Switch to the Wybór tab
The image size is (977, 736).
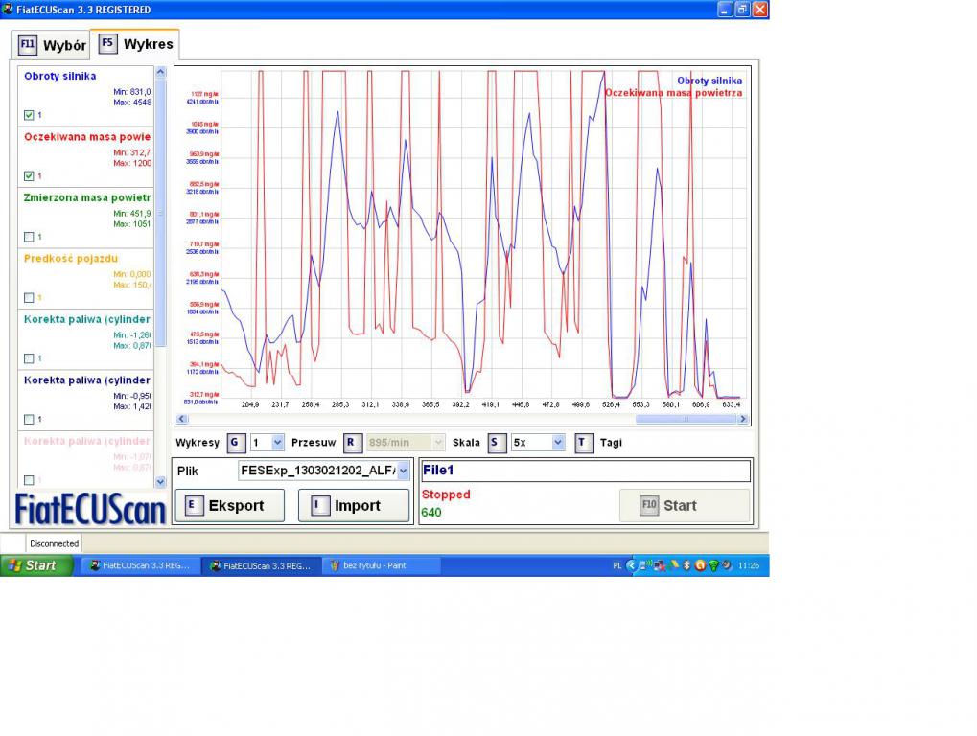coord(53,45)
